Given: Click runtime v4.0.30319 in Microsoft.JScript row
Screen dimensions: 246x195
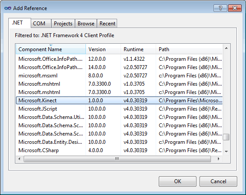Looking at the screenshot, I should (x=135, y=109).
